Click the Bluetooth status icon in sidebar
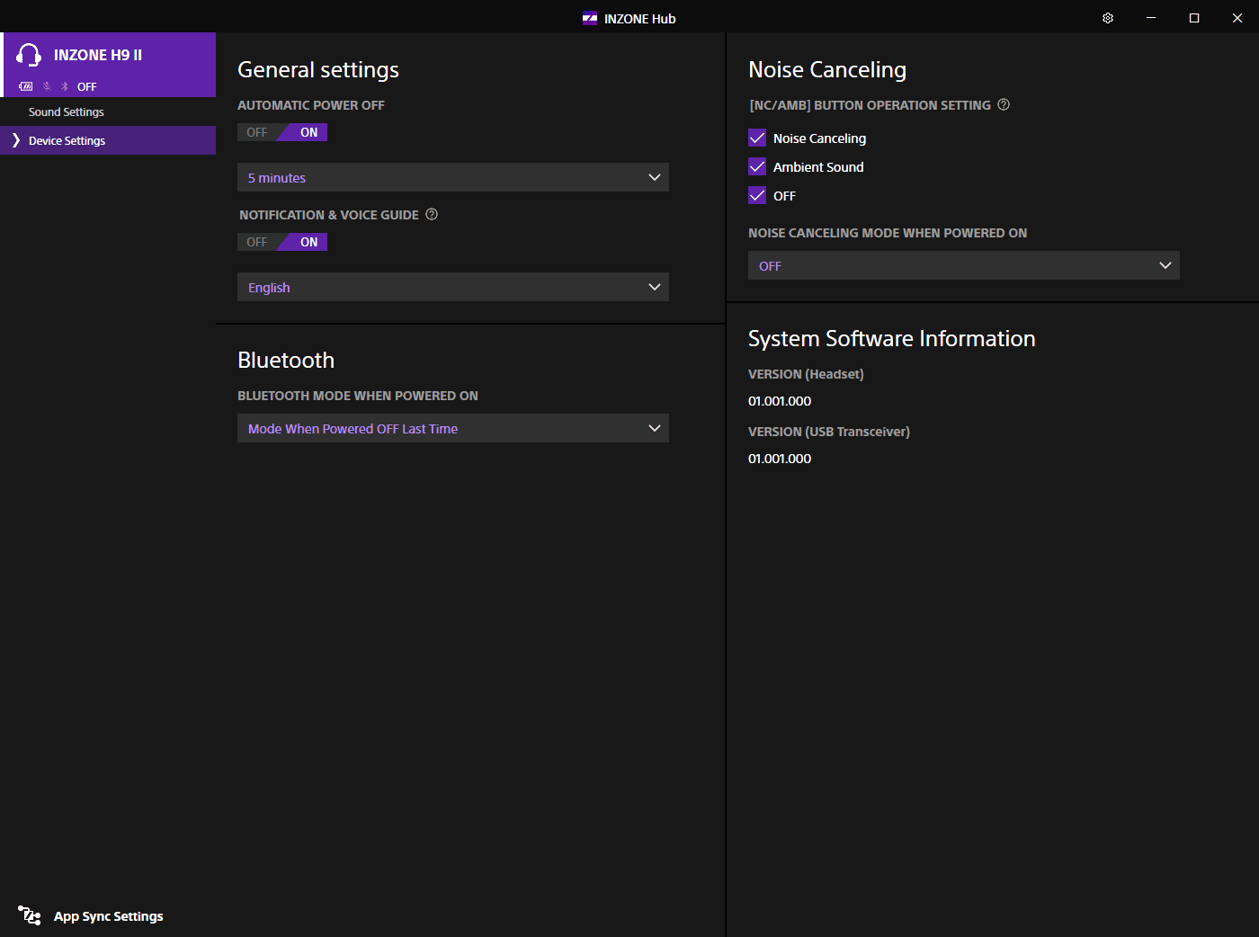This screenshot has width=1259, height=937. coord(64,87)
